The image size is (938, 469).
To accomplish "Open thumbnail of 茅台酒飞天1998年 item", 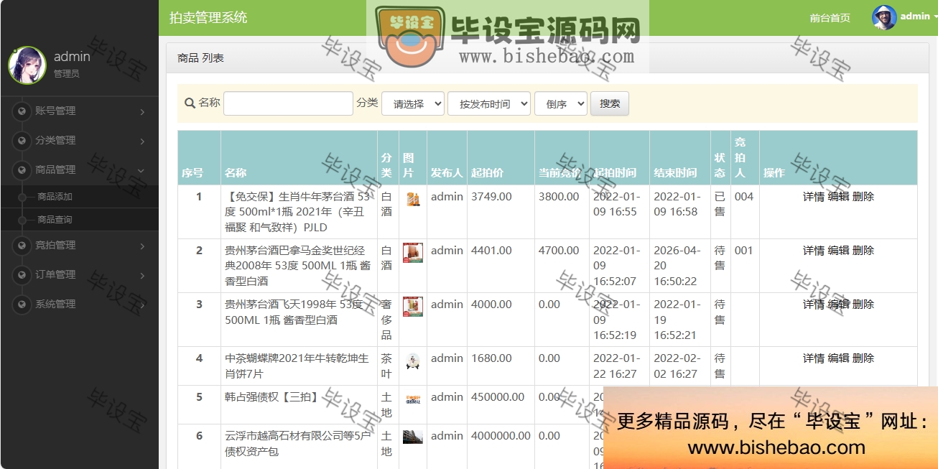I will click(x=413, y=307).
